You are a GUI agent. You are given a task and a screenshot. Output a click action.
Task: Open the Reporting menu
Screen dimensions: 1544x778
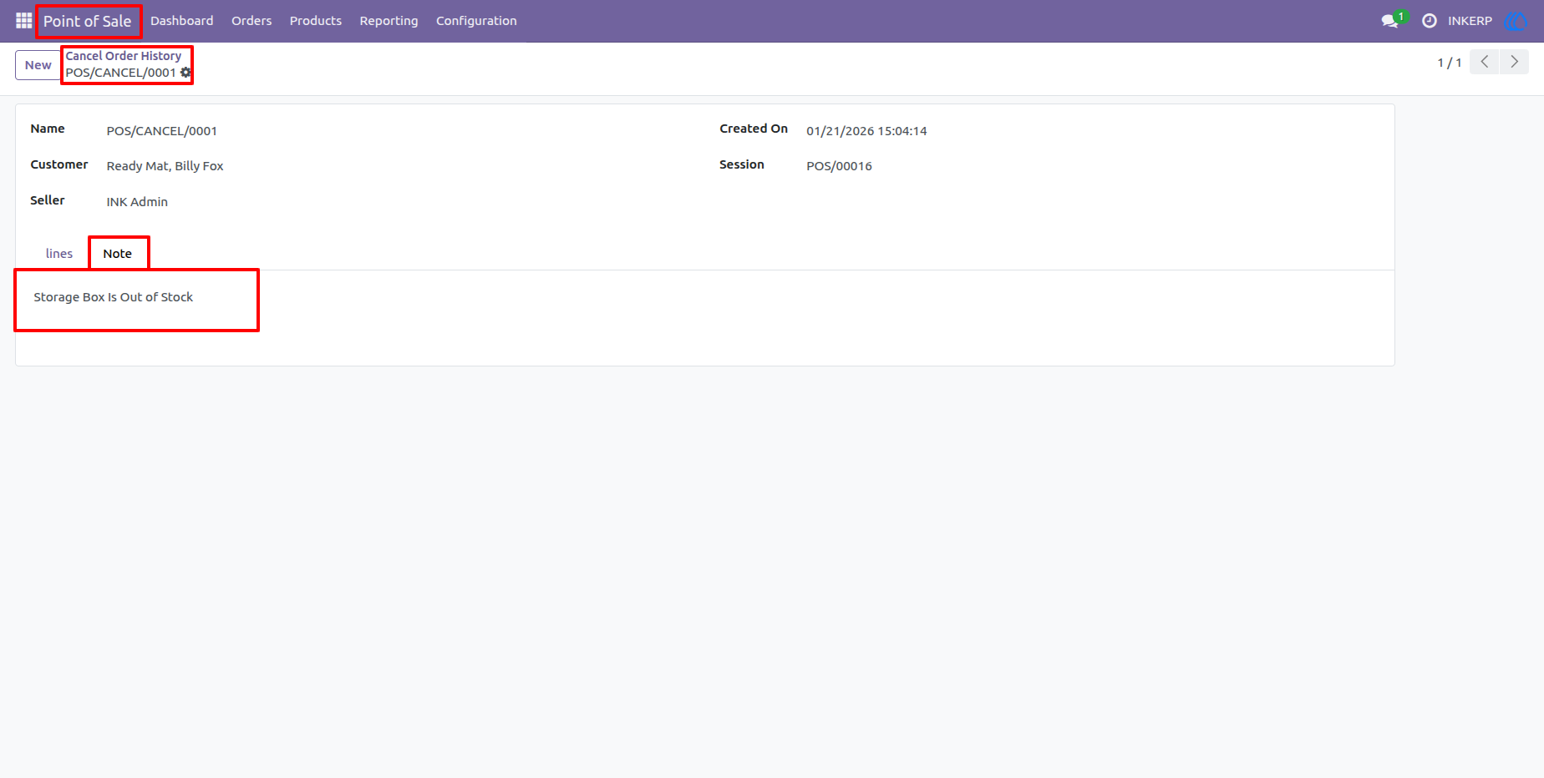pos(389,21)
